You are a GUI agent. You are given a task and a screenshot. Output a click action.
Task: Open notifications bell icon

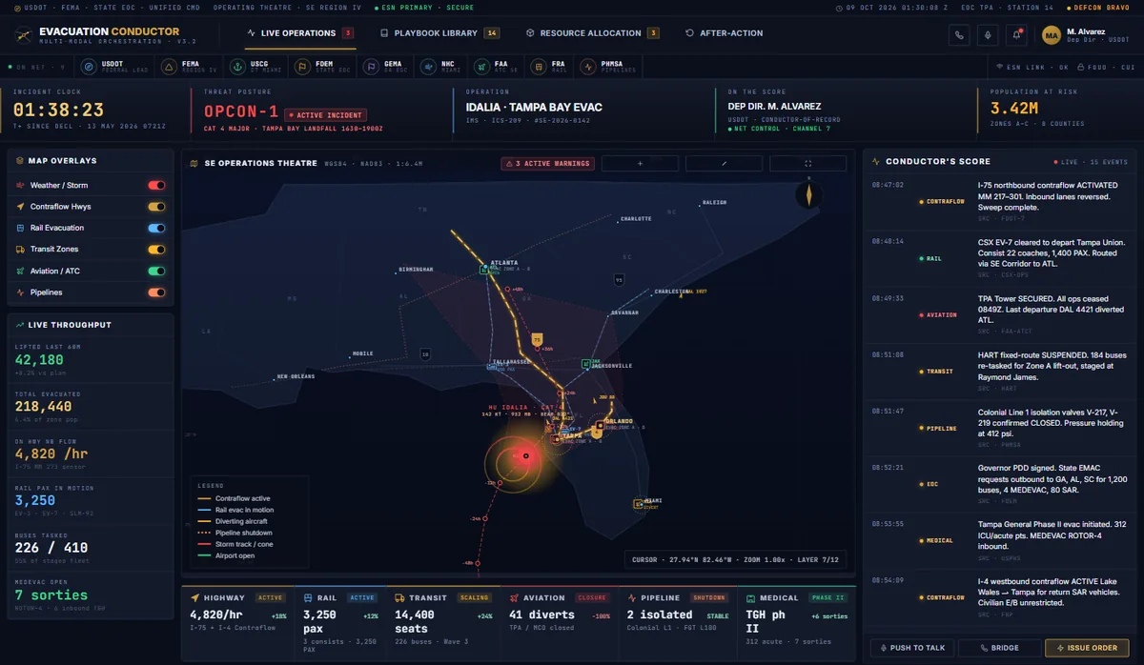[1017, 35]
